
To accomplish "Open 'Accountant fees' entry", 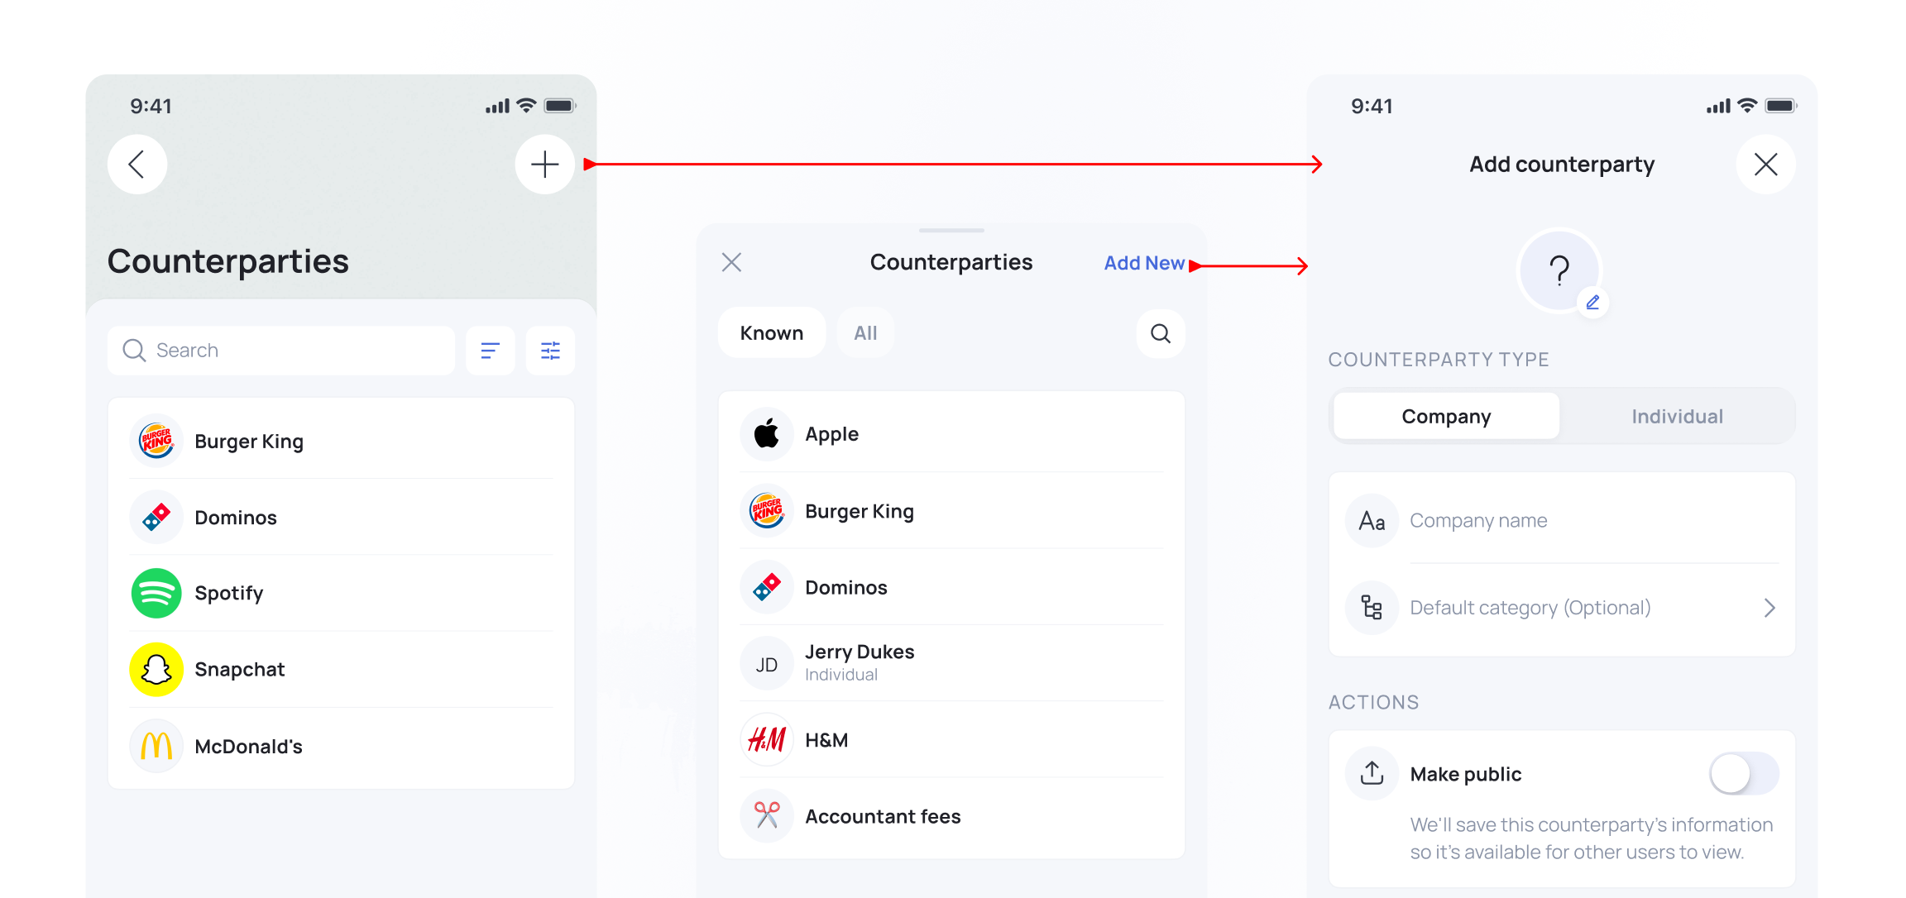I will [951, 816].
